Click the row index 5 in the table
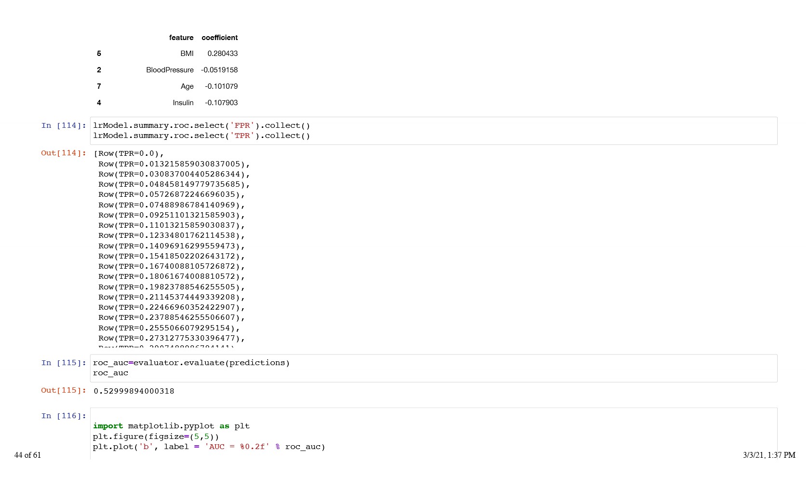 point(99,54)
